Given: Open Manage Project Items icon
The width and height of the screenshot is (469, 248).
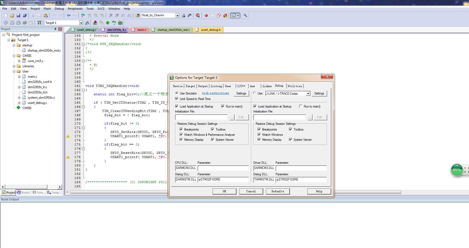Looking at the screenshot, I should (95, 23).
